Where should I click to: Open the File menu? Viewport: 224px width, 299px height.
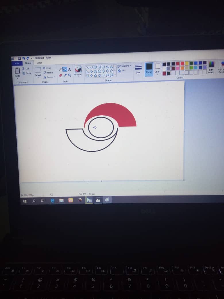(x=17, y=64)
